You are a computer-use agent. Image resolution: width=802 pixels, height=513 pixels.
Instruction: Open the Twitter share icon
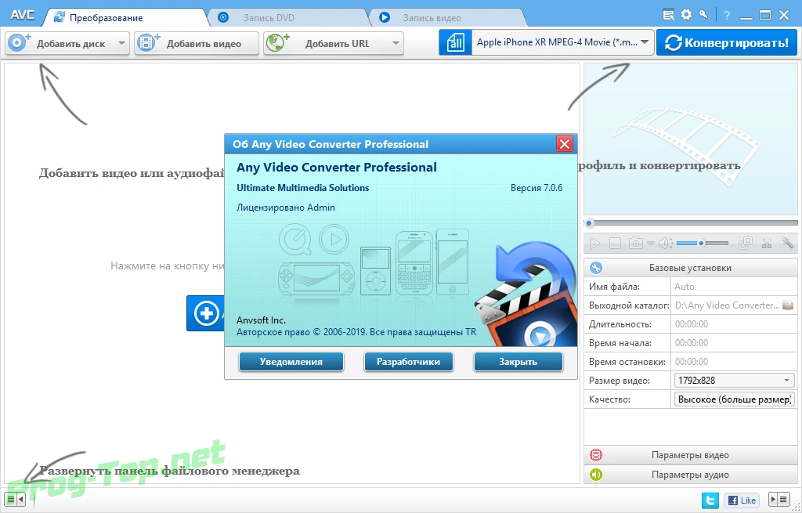(x=710, y=500)
